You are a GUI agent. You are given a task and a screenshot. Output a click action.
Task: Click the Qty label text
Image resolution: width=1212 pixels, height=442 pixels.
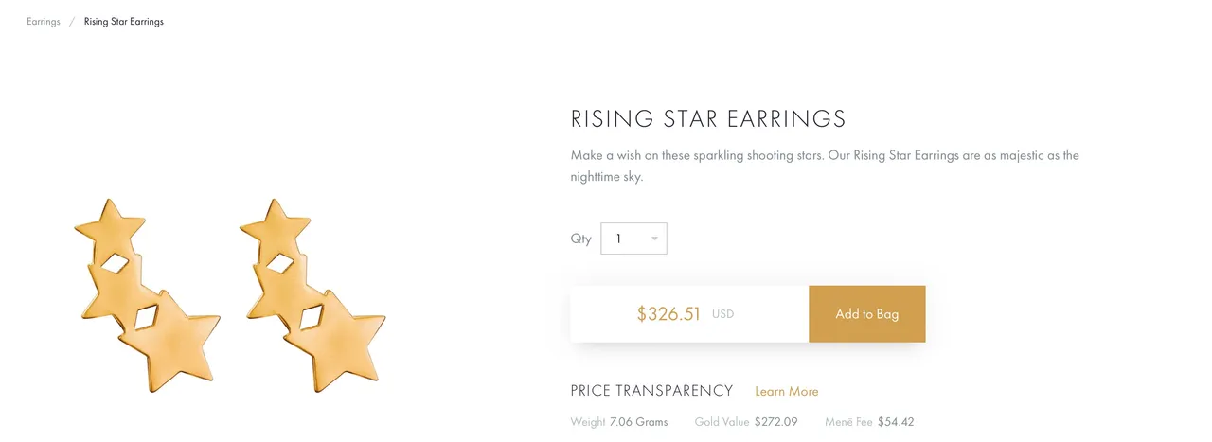click(x=580, y=239)
